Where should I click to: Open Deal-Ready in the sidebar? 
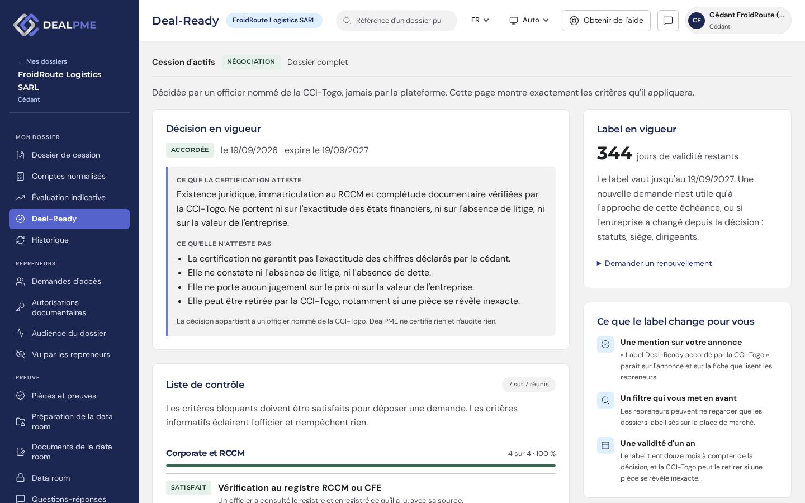click(x=69, y=219)
